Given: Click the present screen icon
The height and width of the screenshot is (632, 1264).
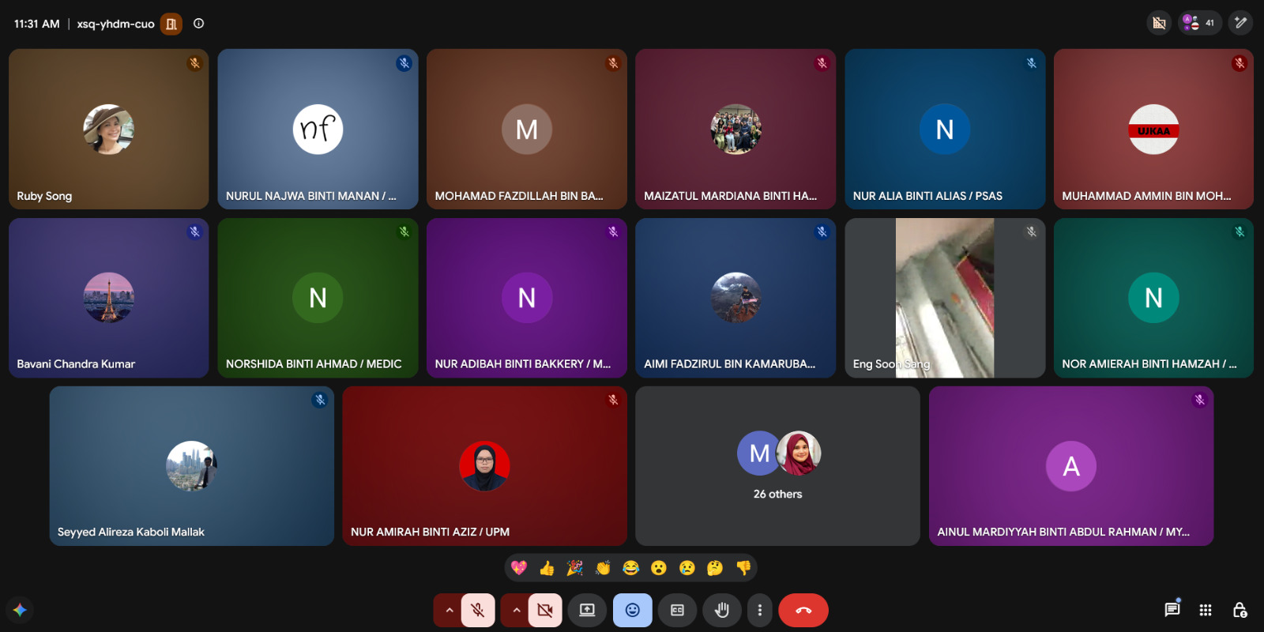Looking at the screenshot, I should 587,610.
